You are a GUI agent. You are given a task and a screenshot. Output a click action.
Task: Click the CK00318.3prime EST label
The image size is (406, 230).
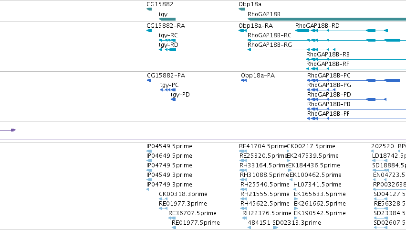pos(183,195)
